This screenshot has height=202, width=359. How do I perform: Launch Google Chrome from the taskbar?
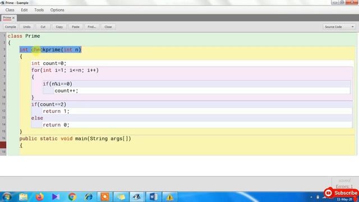coord(72,197)
